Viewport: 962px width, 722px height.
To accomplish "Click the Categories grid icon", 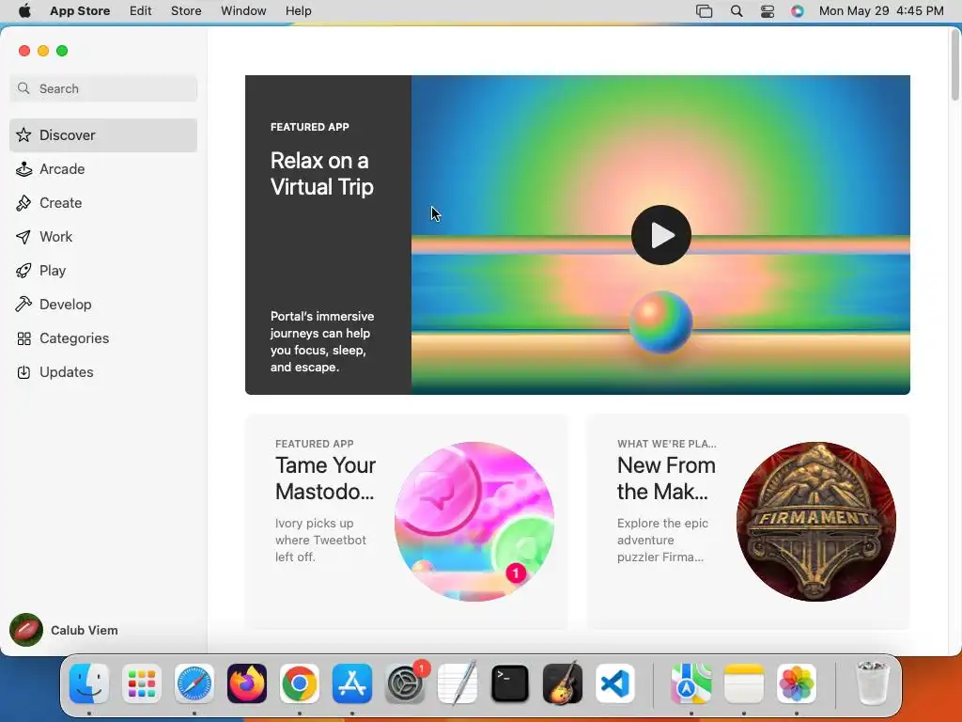I will tap(23, 338).
